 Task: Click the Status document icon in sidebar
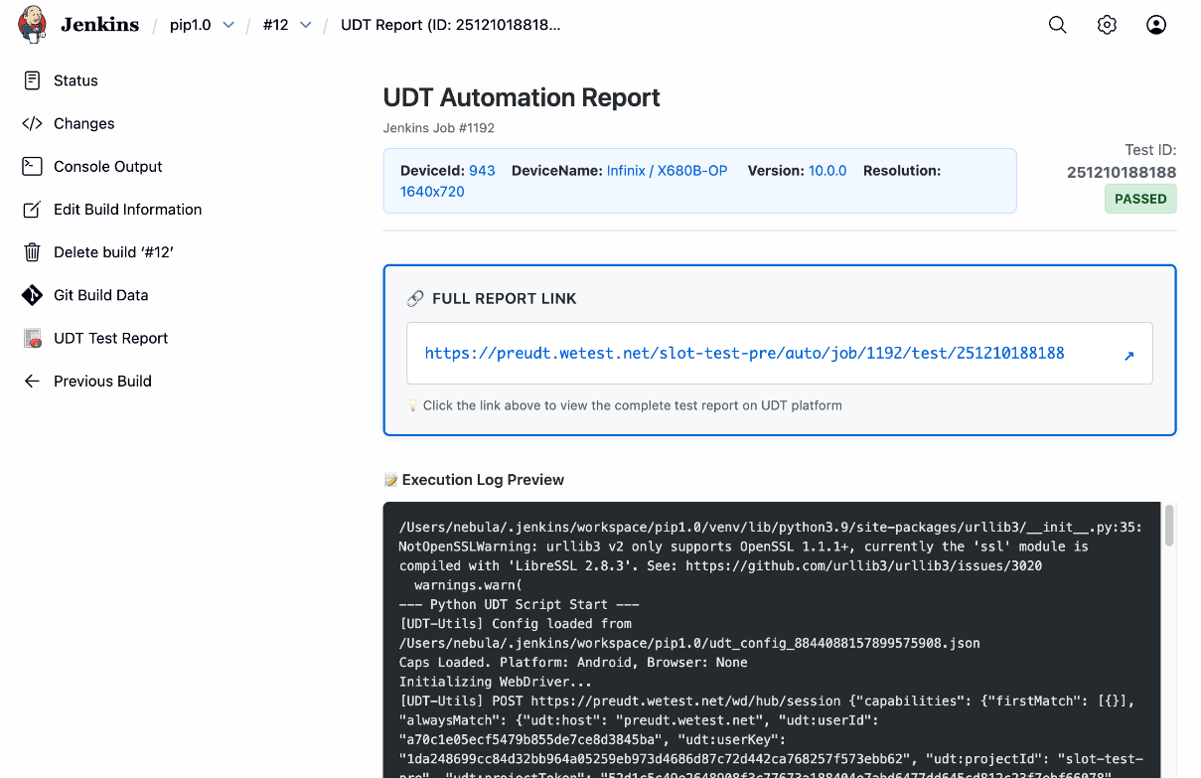click(x=33, y=80)
